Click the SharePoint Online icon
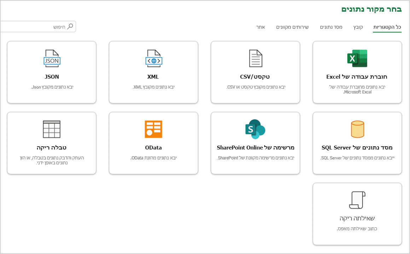410x254 pixels. (255, 129)
